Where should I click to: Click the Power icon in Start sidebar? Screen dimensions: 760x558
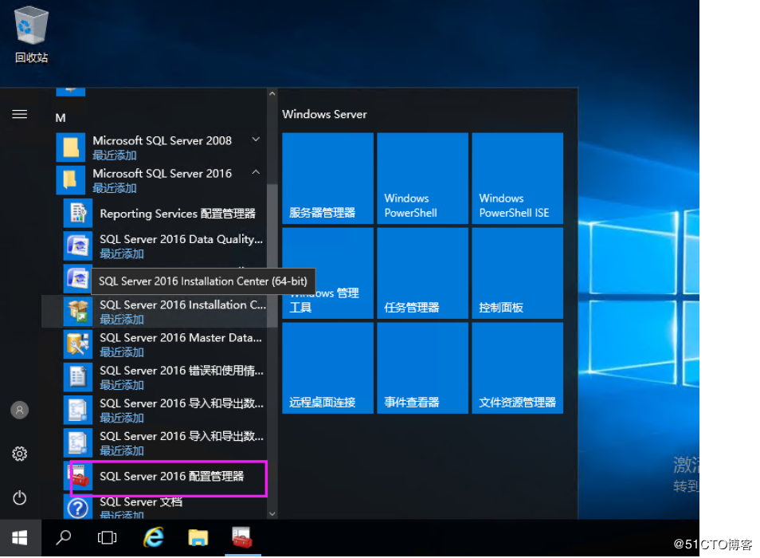[20, 497]
